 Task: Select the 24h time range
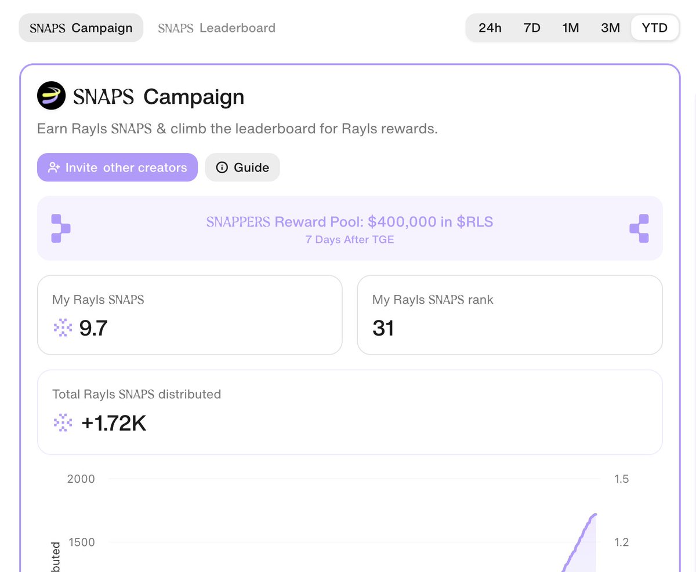click(490, 28)
